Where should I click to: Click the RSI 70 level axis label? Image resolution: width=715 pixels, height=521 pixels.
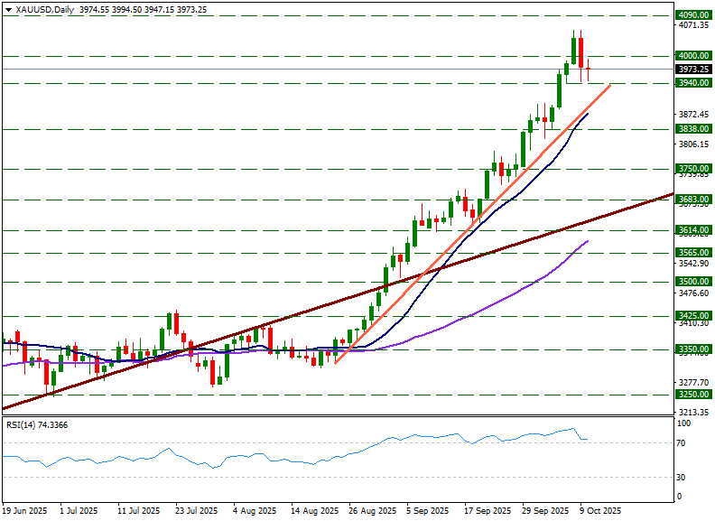(x=682, y=443)
